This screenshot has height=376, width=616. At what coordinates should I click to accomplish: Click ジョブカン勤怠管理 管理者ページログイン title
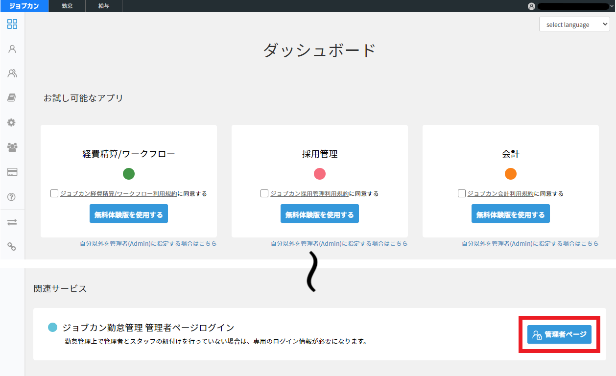click(148, 328)
